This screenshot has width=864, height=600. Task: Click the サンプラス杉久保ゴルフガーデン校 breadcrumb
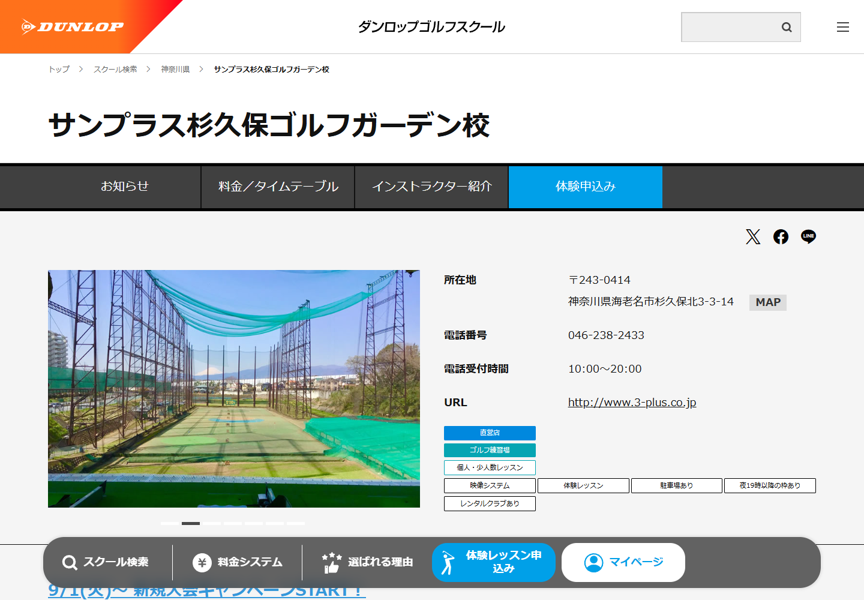click(x=271, y=70)
